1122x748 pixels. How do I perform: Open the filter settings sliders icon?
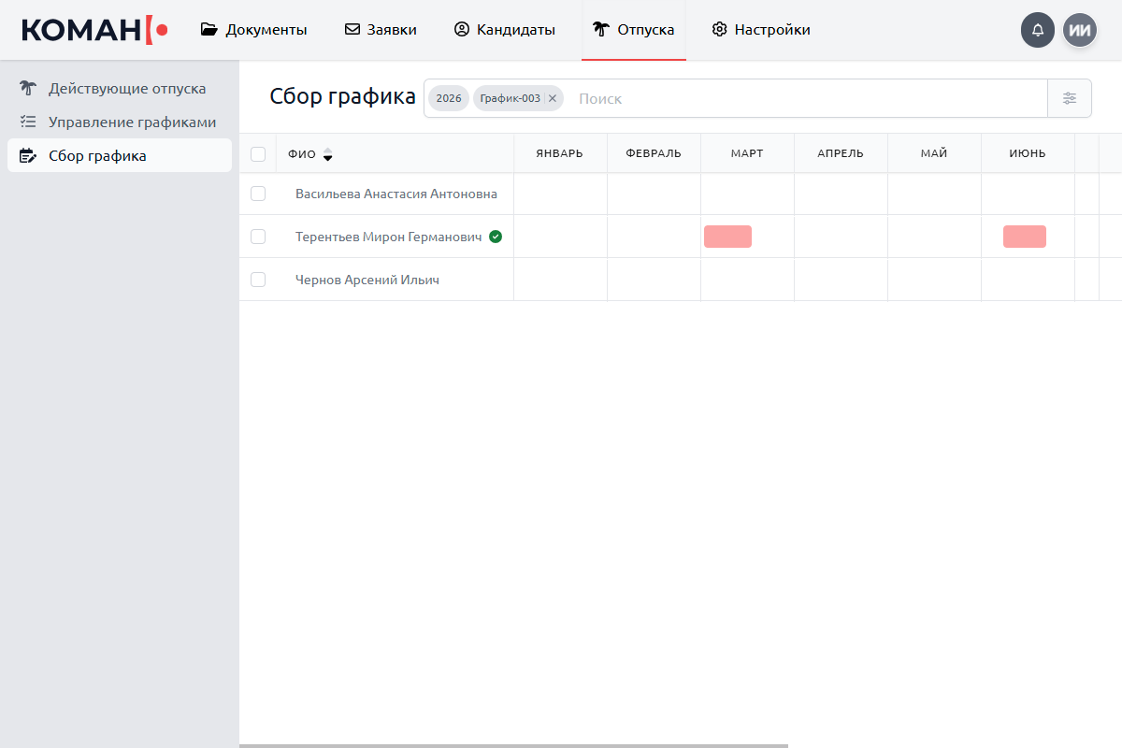(x=1070, y=98)
